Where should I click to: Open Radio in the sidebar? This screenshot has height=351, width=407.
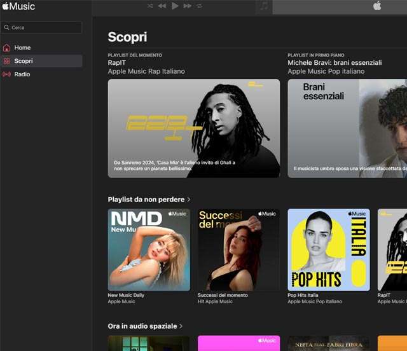click(x=41, y=74)
